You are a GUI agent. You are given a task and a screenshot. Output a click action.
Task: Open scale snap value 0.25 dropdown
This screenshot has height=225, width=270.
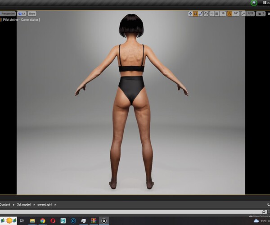[x=251, y=14]
